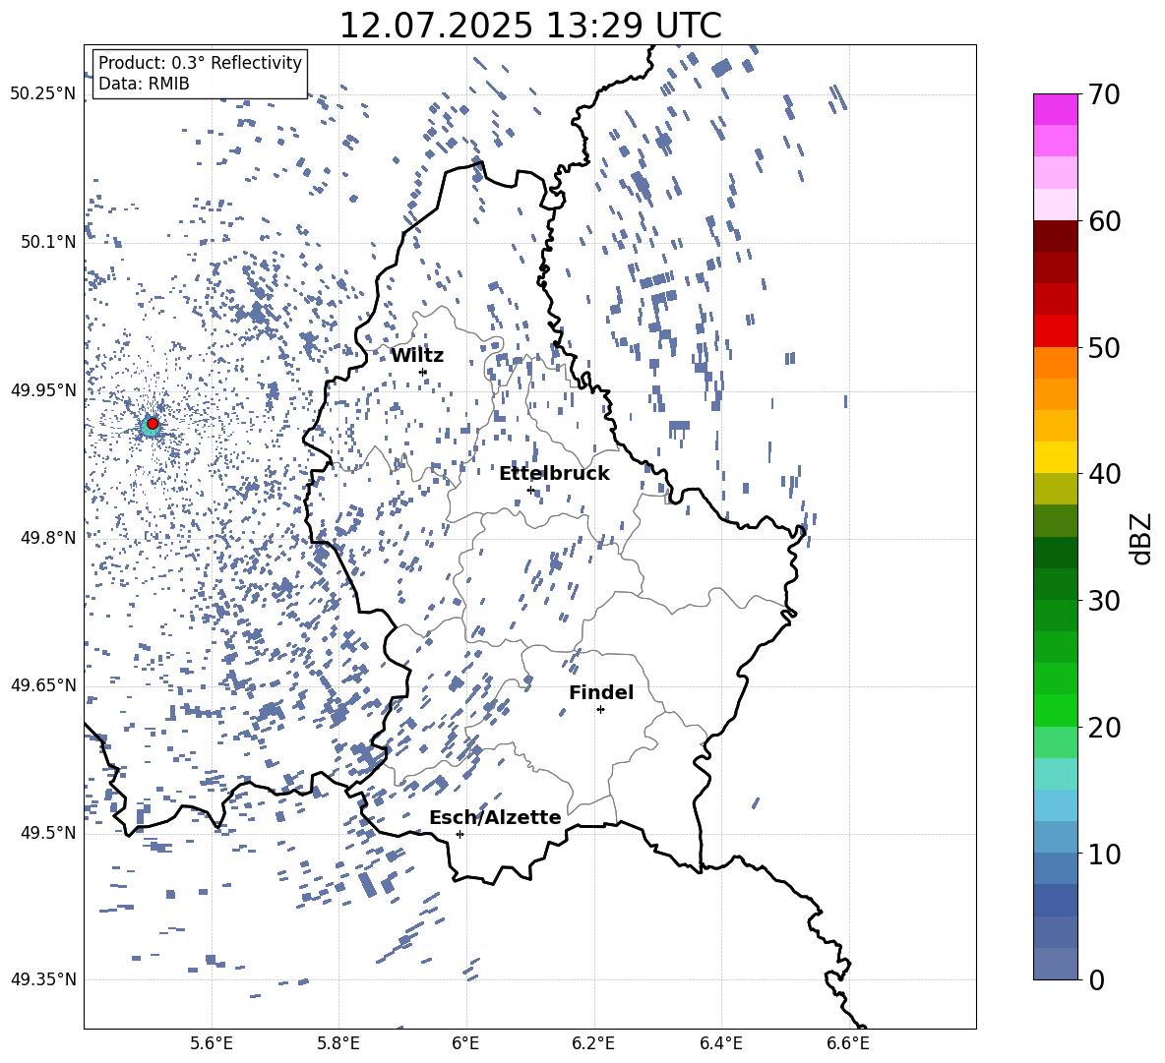The height and width of the screenshot is (1063, 1165).
Task: Select the Esch/Alzette city label
Action: click(495, 817)
